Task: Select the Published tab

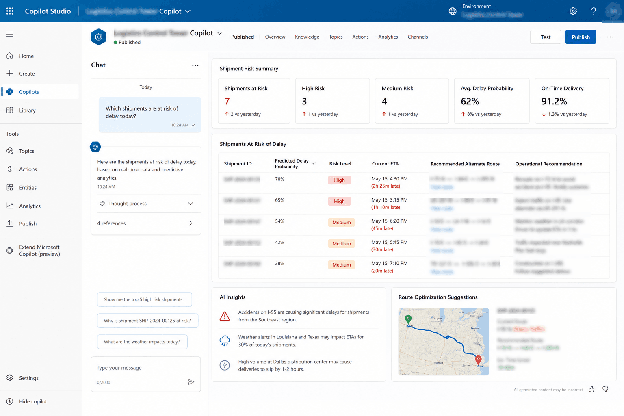Action: pos(243,37)
